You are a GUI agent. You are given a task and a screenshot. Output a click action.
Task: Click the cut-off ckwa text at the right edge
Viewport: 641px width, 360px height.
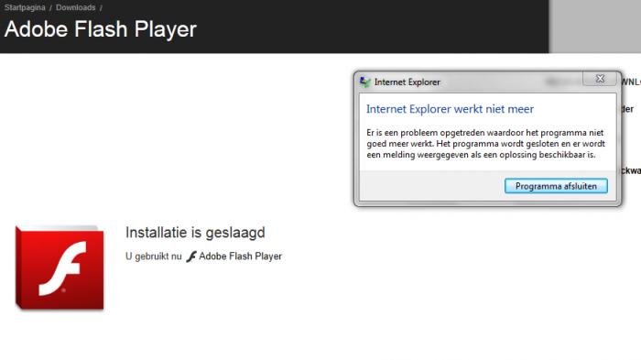631,170
